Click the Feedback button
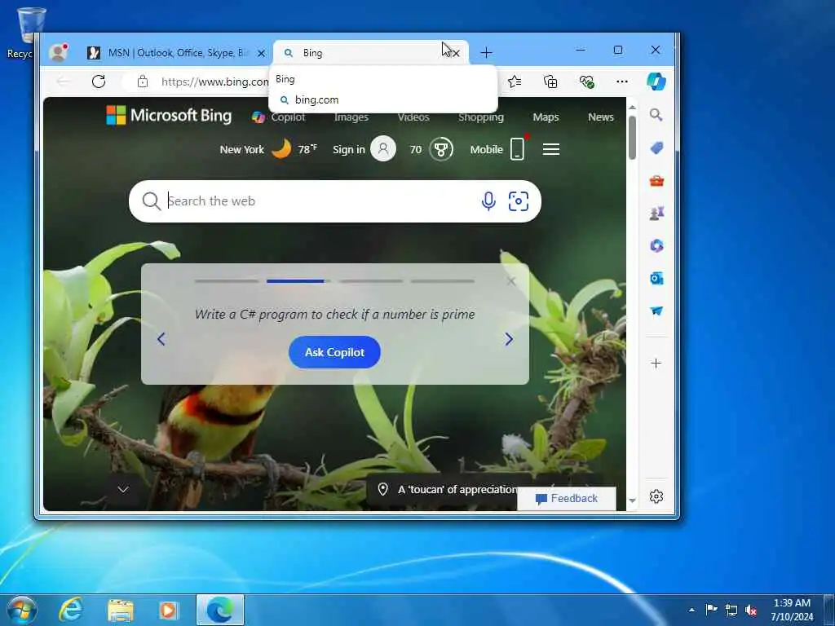The height and width of the screenshot is (626, 835). (x=567, y=499)
